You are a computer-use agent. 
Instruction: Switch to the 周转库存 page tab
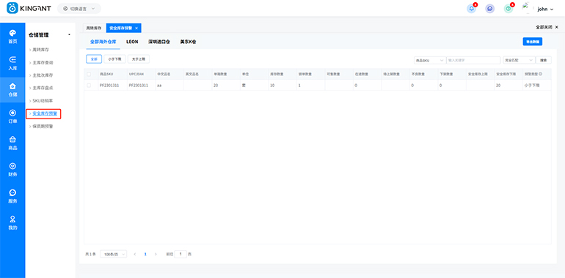(94, 28)
